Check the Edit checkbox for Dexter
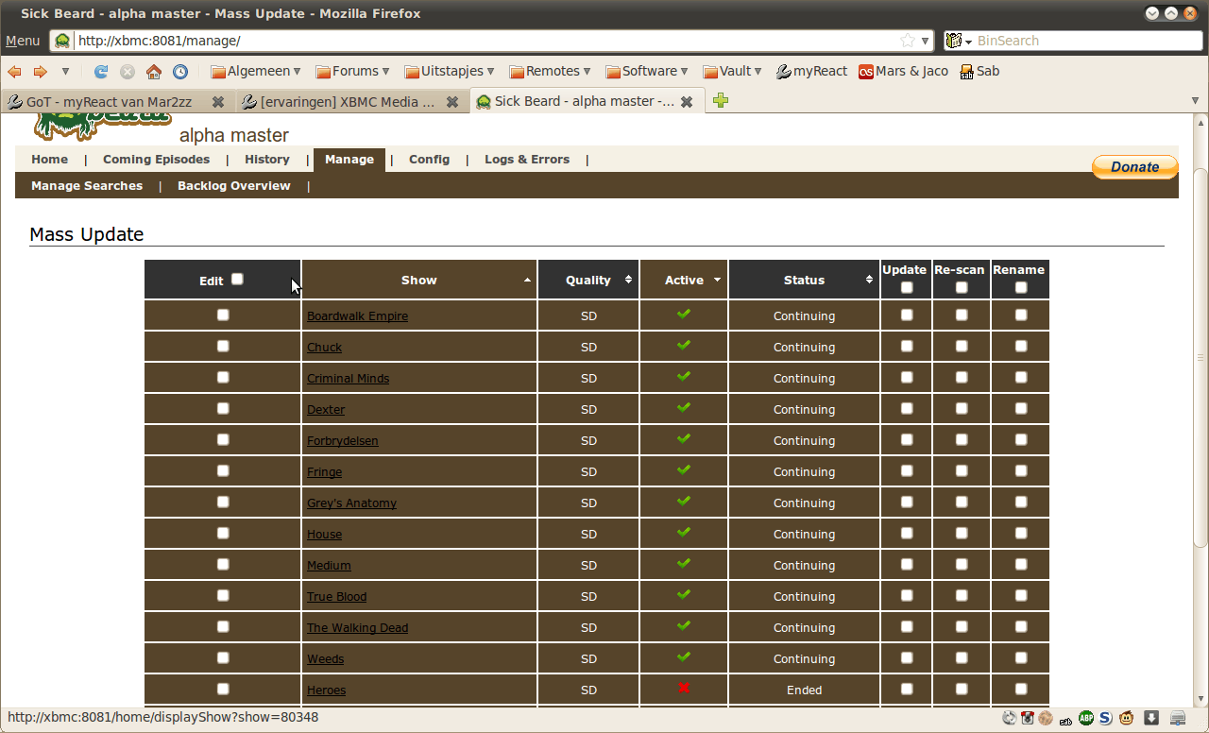 tap(223, 408)
